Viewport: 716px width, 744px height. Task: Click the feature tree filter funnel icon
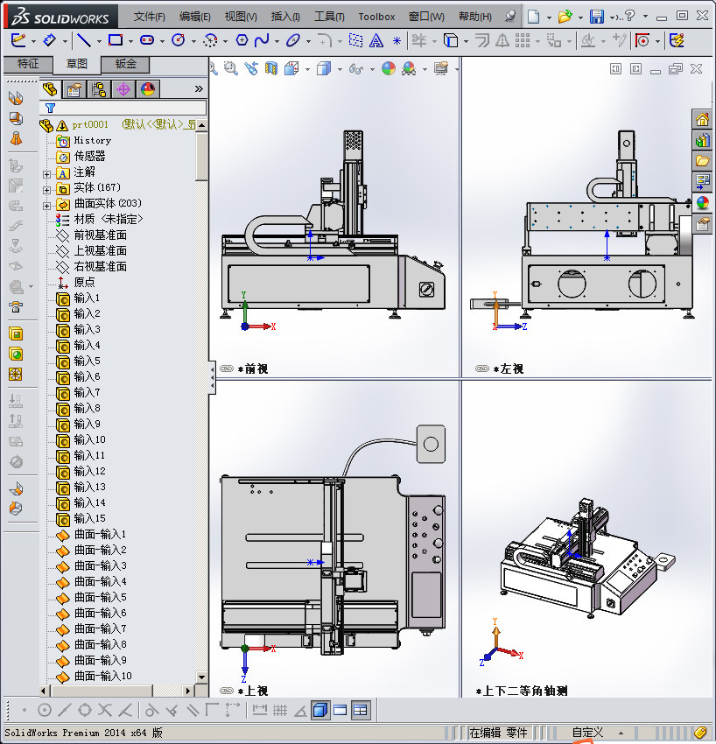pos(50,109)
